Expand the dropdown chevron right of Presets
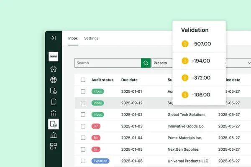Viewport: 251px width, 167px height. (x=249, y=63)
